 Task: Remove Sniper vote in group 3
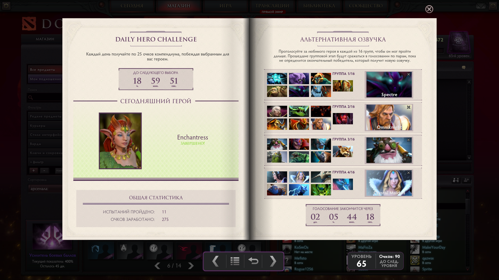409,140
